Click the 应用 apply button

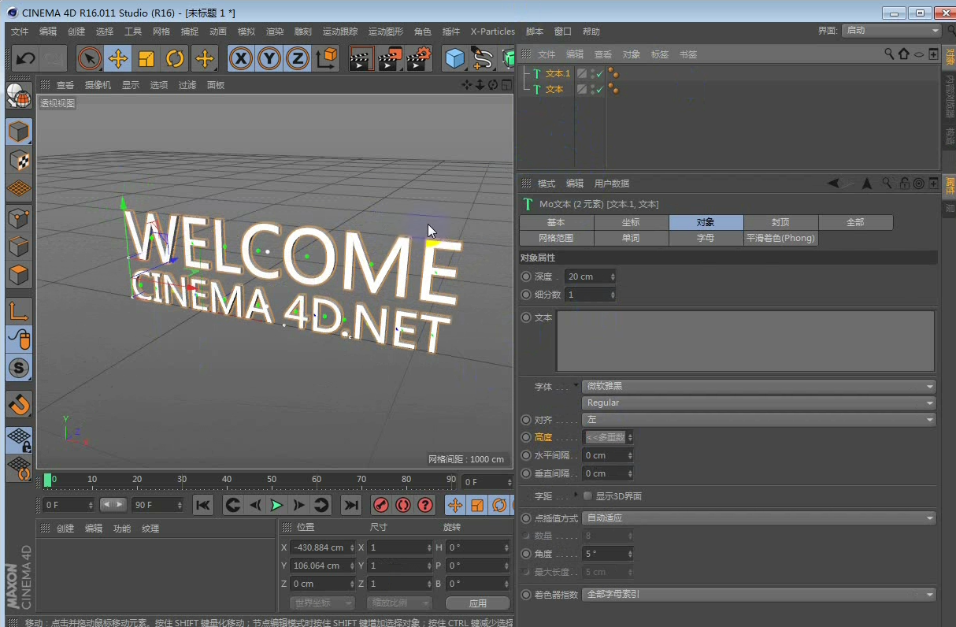(478, 603)
